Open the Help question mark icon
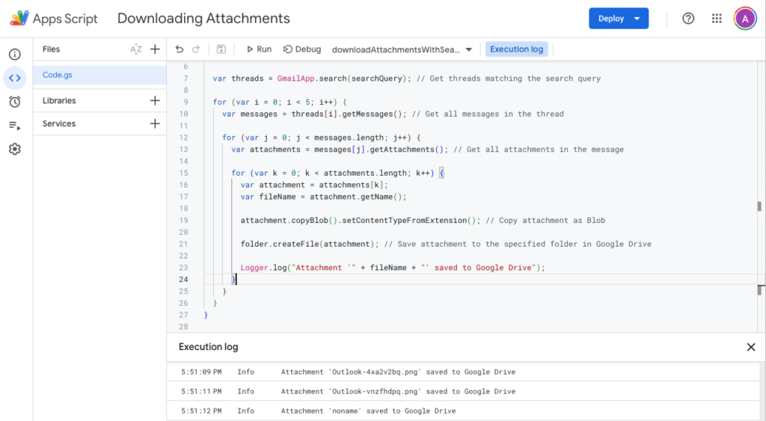This screenshot has height=421, width=766. 688,19
